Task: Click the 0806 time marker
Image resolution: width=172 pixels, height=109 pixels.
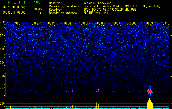Action: pyautogui.click(x=100, y=23)
